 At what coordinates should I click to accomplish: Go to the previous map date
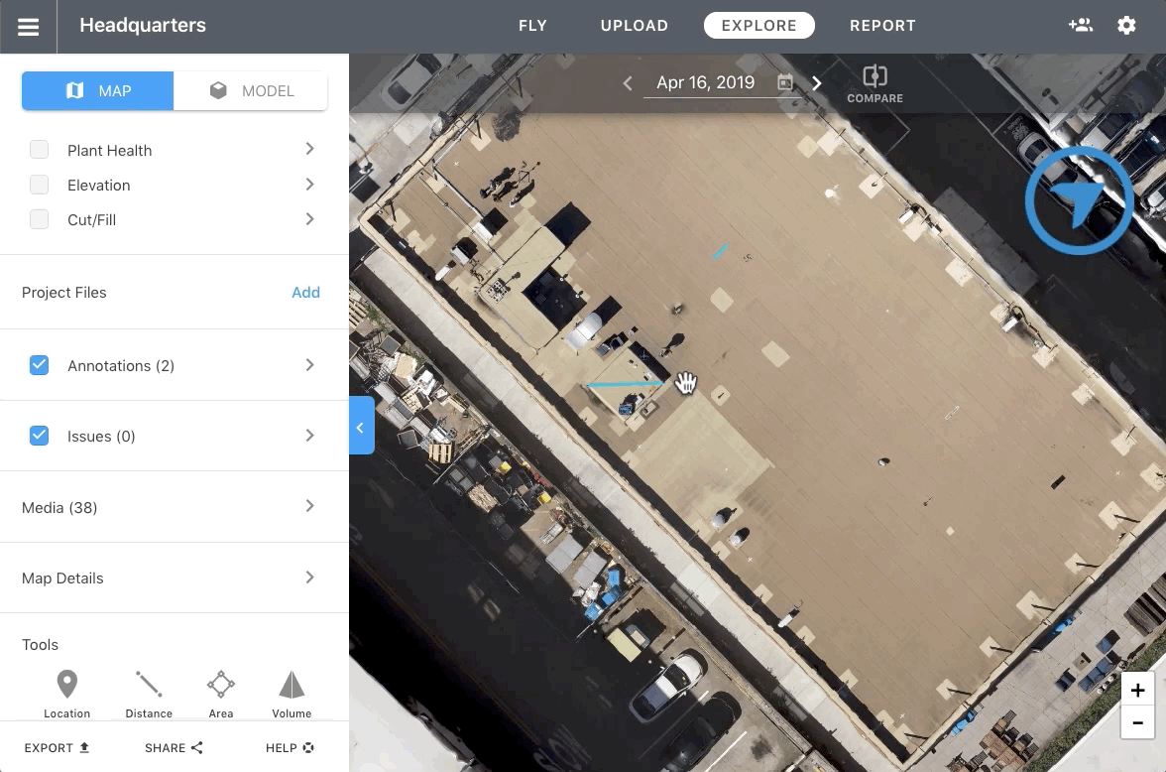(x=628, y=82)
